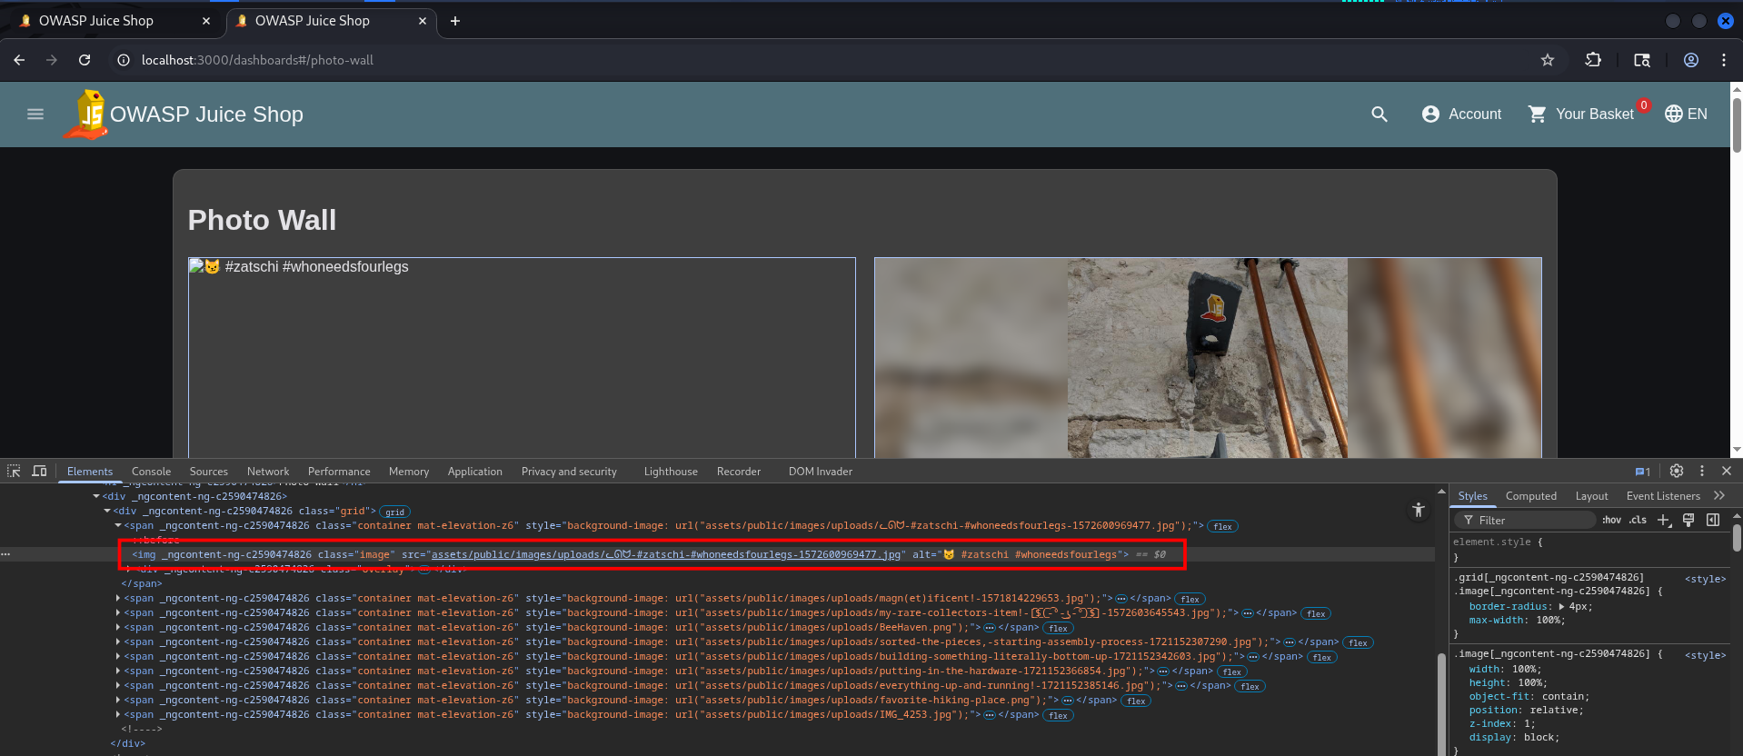Switch to the Console tab
1743x756 pixels.
coord(151,472)
